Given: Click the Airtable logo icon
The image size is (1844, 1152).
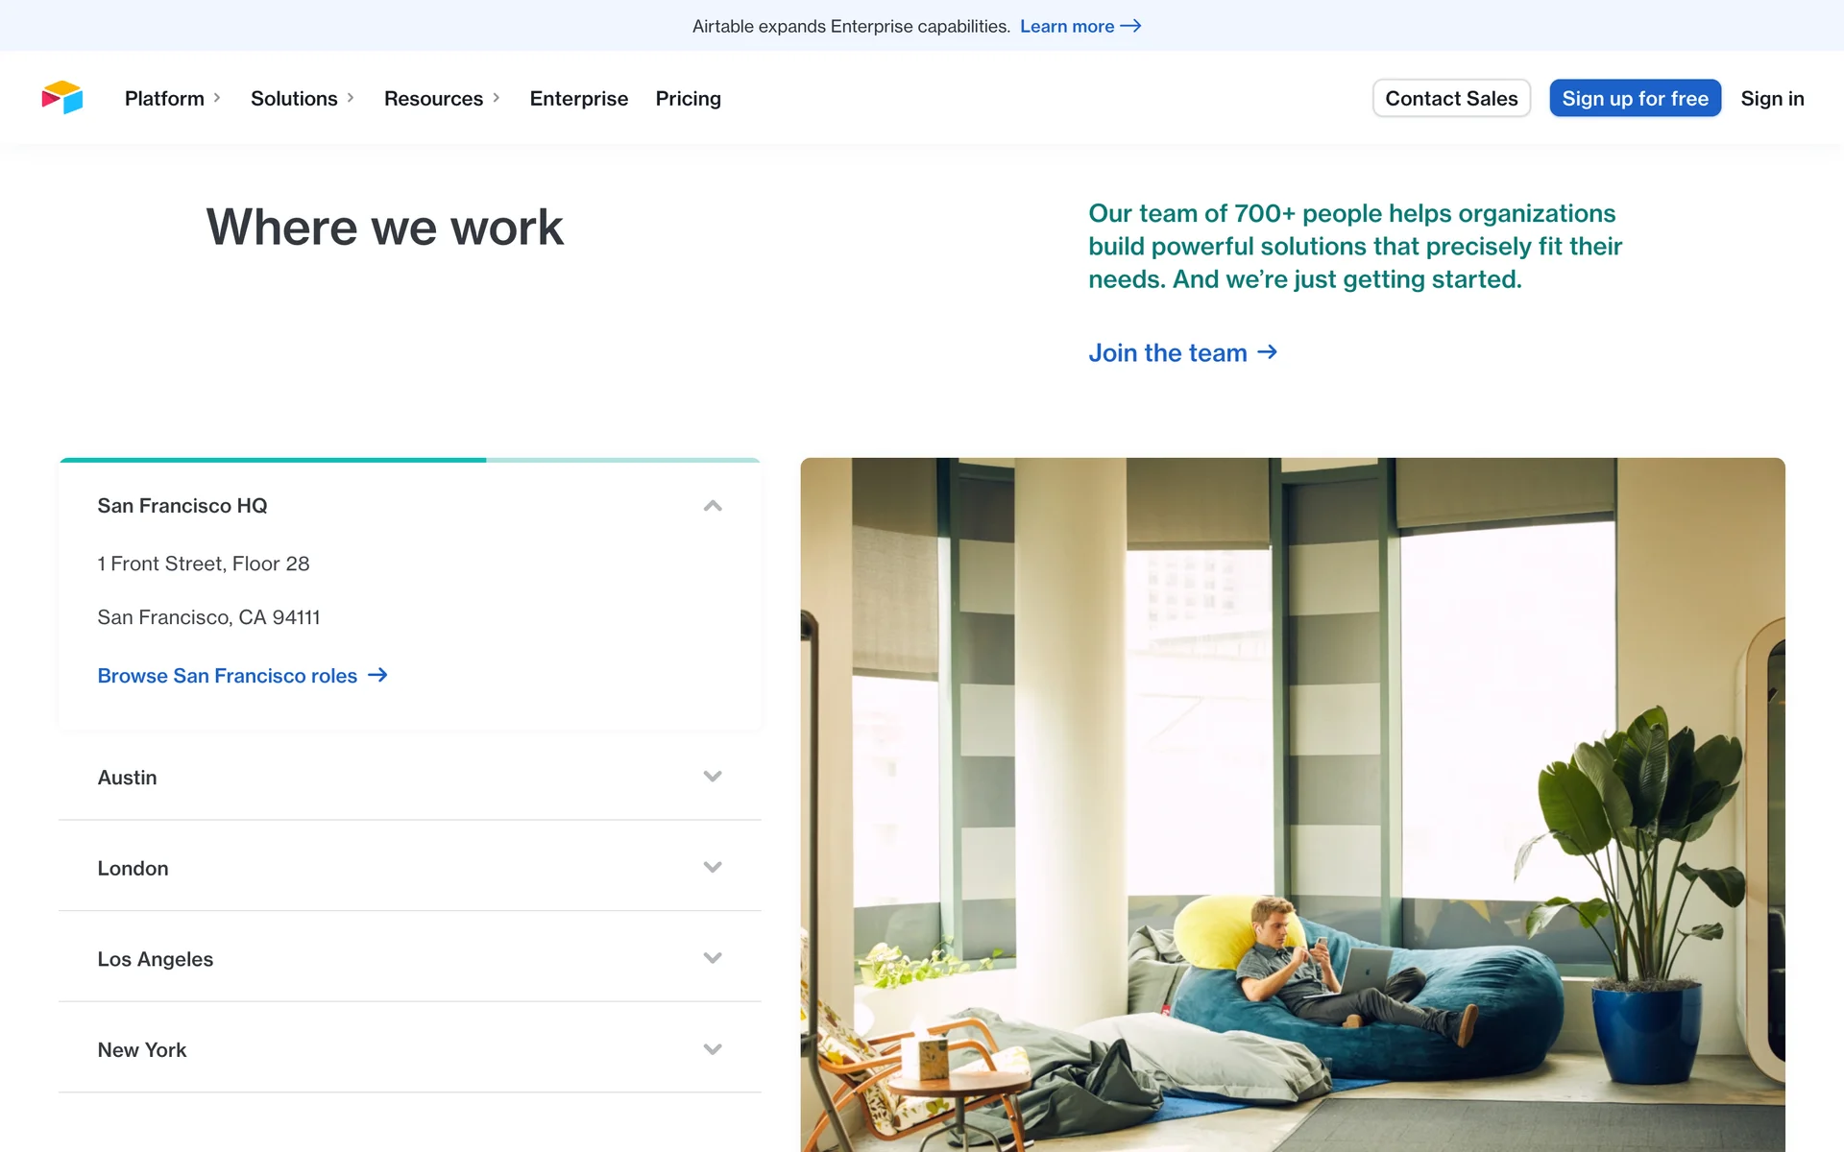Looking at the screenshot, I should tap(62, 98).
